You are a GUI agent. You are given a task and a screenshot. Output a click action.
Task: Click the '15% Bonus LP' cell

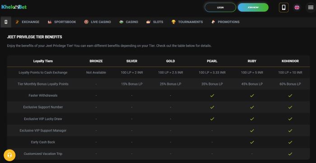(132, 84)
